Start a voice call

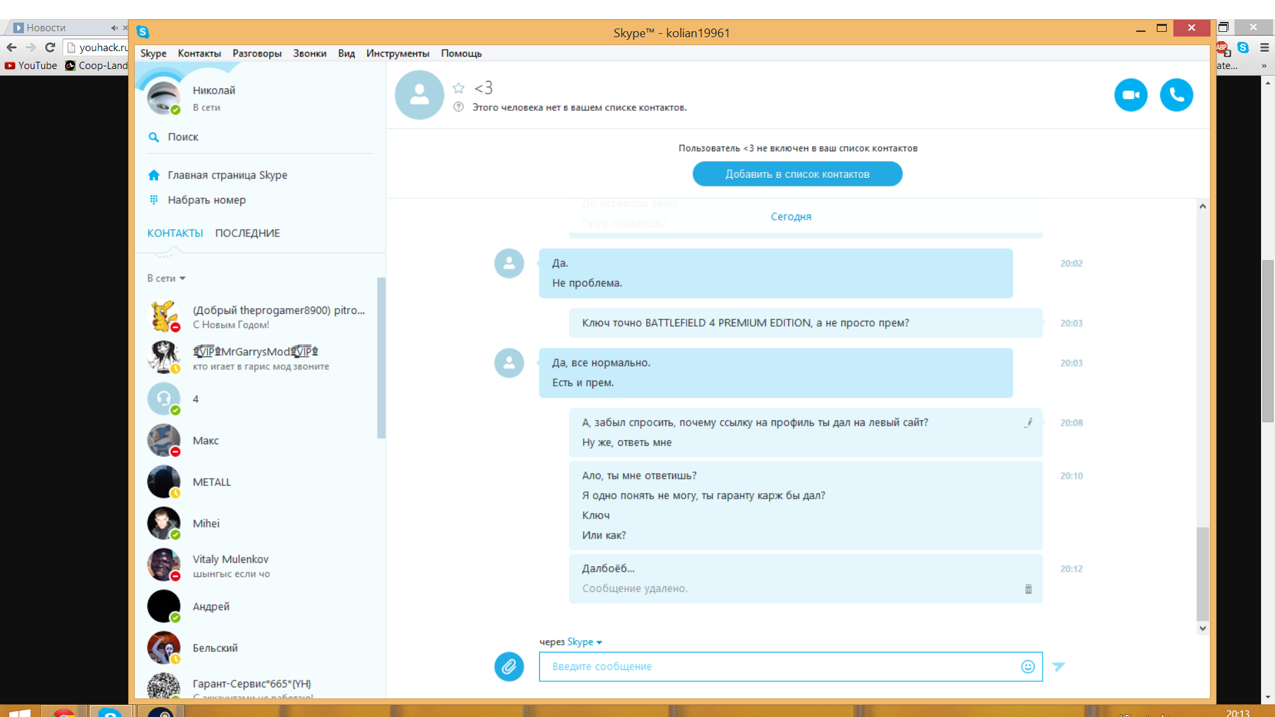[1176, 95]
